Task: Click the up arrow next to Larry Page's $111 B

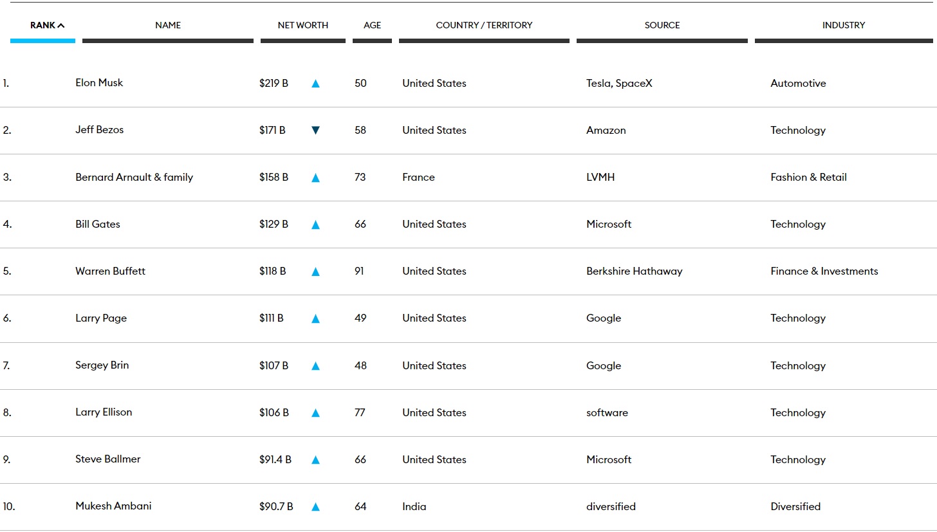Action: [315, 319]
